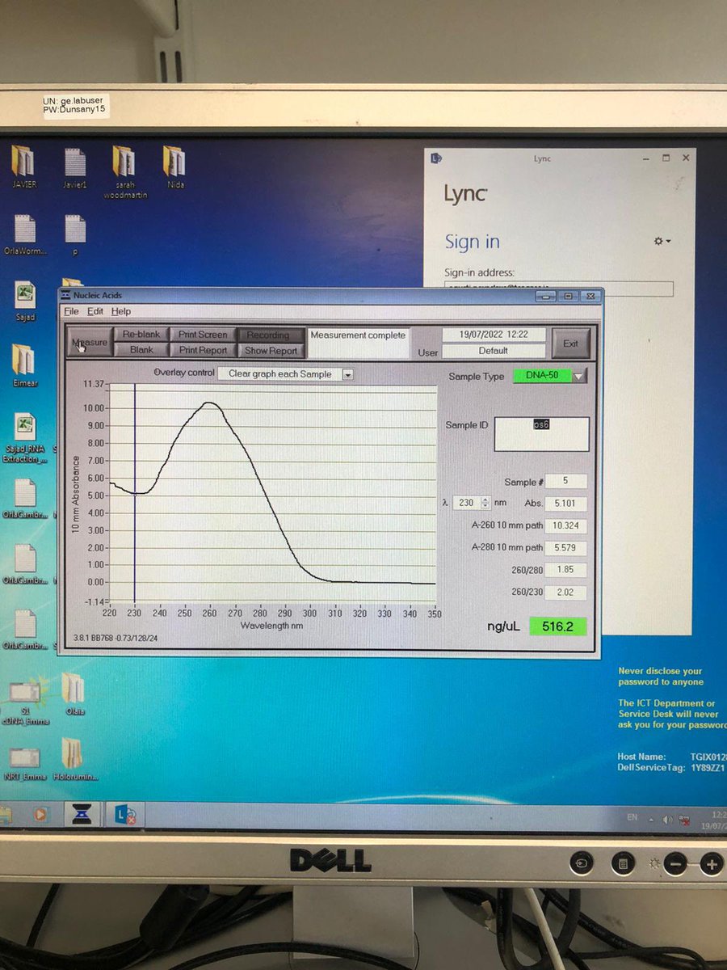Click the Re-blank button

[x=141, y=335]
